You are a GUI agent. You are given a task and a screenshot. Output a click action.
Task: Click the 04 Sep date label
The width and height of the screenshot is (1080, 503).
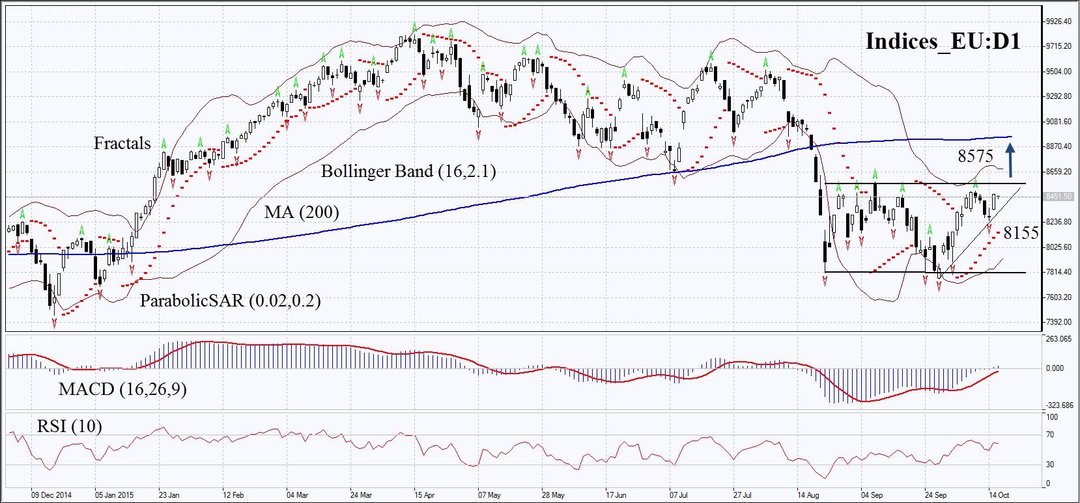tap(872, 495)
